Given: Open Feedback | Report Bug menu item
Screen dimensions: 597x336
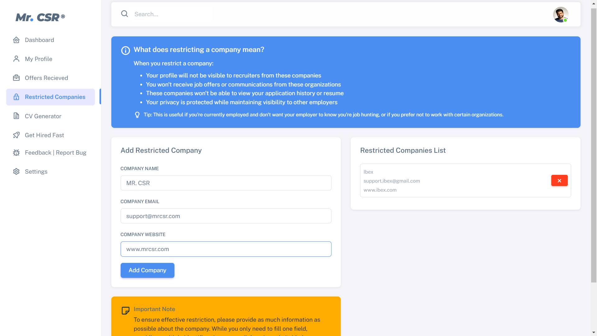Looking at the screenshot, I should pos(55,153).
